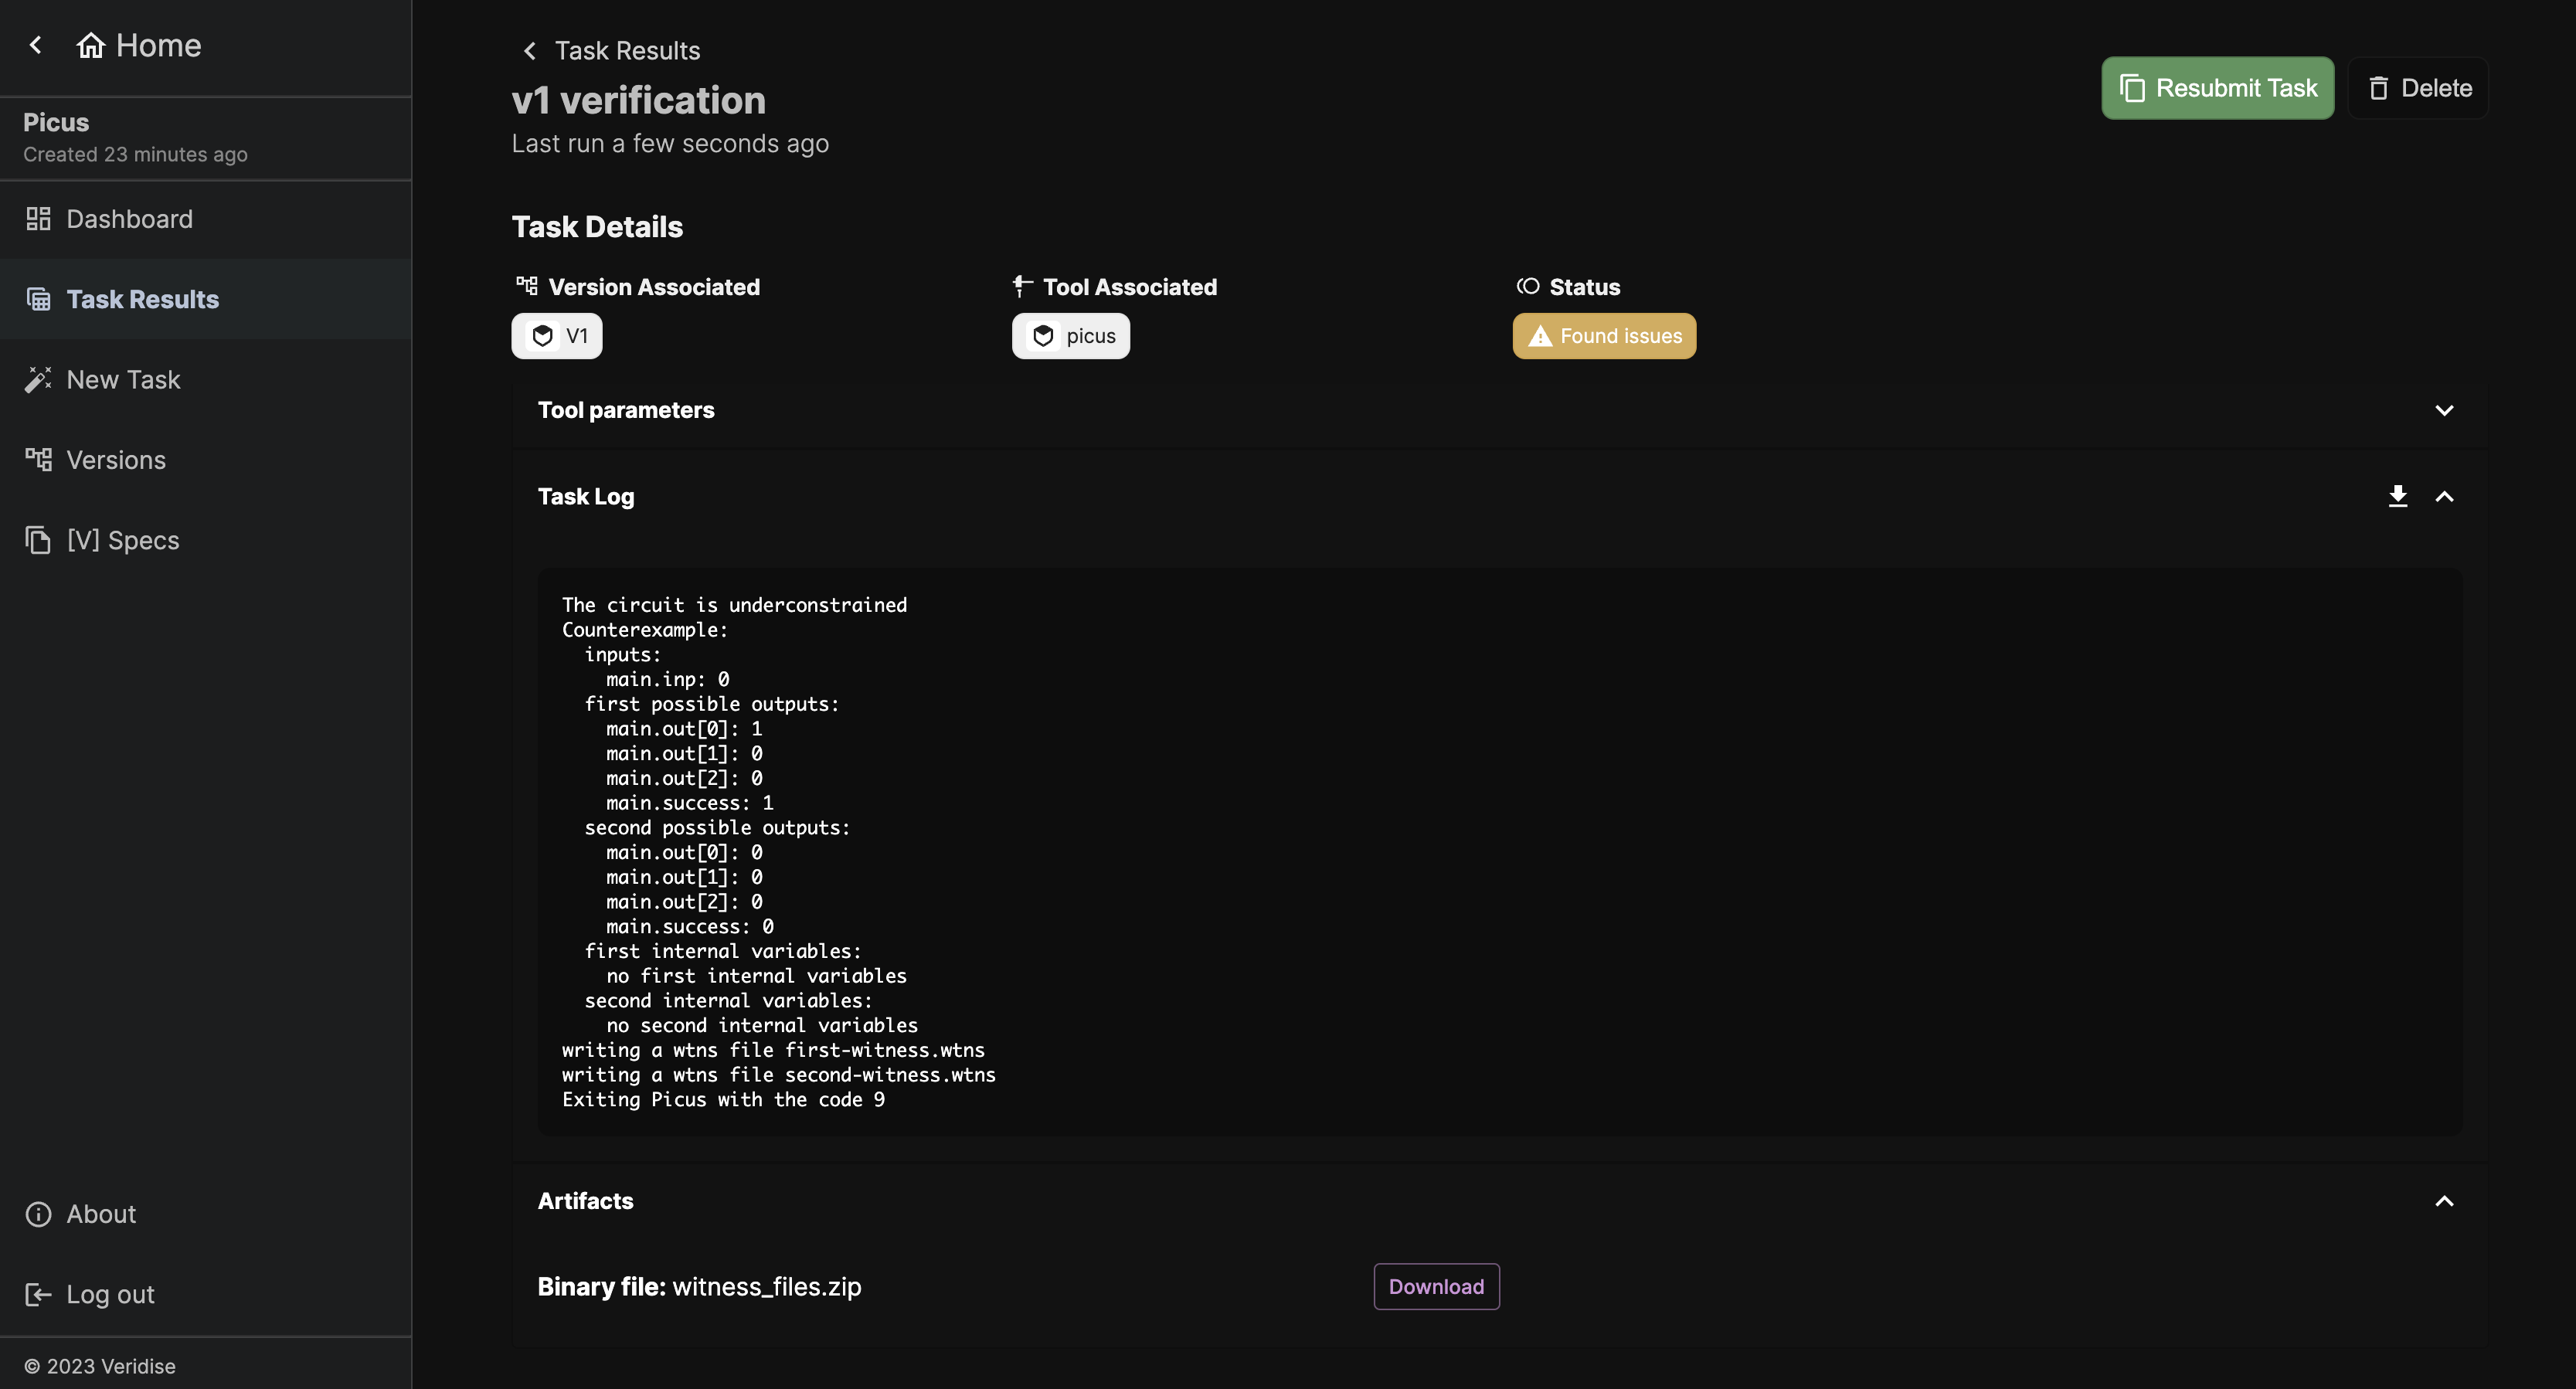The height and width of the screenshot is (1389, 2576).
Task: Click the Picus project name
Action: point(56,122)
